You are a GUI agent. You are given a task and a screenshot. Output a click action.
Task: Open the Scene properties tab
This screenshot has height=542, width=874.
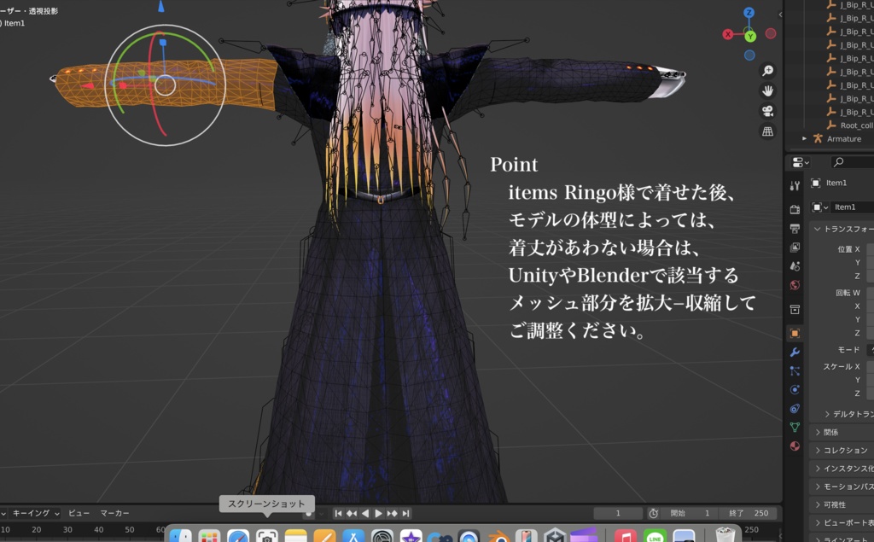tap(795, 266)
